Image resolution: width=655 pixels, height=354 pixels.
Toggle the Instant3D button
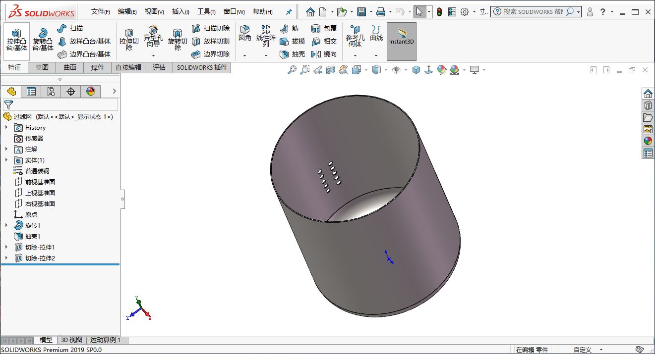click(401, 42)
